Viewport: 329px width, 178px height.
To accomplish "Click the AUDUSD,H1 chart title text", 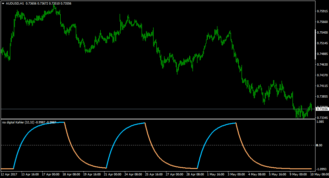I will (x=15, y=4).
